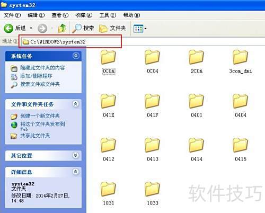Select the 3com_dmi folder
The width and height of the screenshot is (265, 213).
(x=241, y=61)
